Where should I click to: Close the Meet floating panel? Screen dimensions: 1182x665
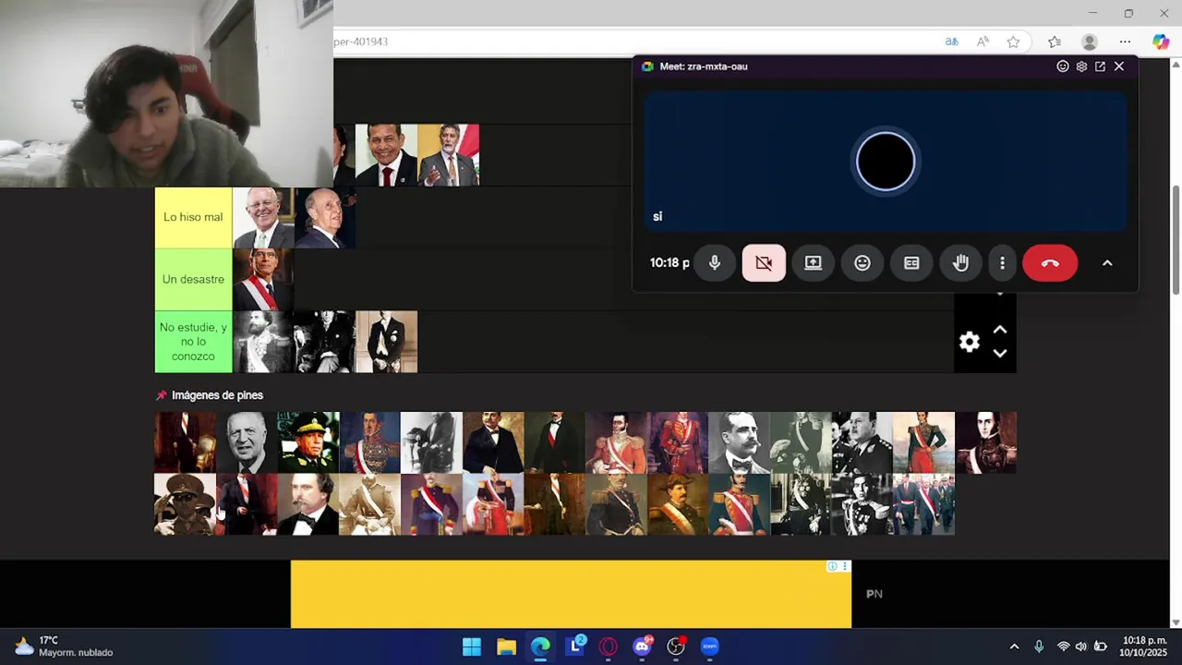point(1119,66)
